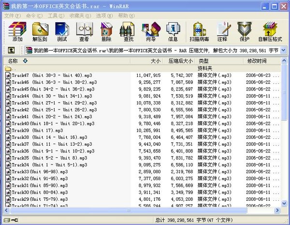Screen dimensions: 290x225
Task: Open the 收藏夹(O) menu
Action: (x=80, y=16)
